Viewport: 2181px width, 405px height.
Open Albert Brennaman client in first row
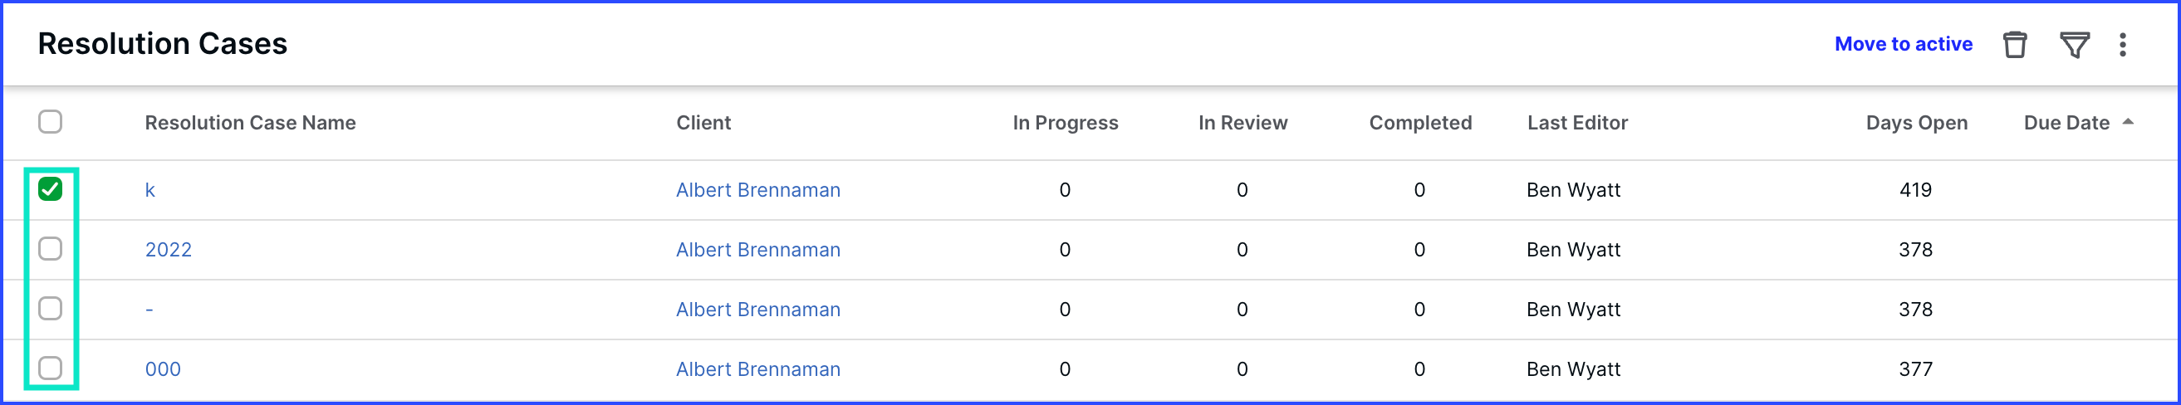coord(757,190)
